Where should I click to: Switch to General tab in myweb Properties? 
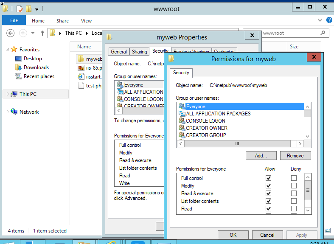(x=119, y=51)
